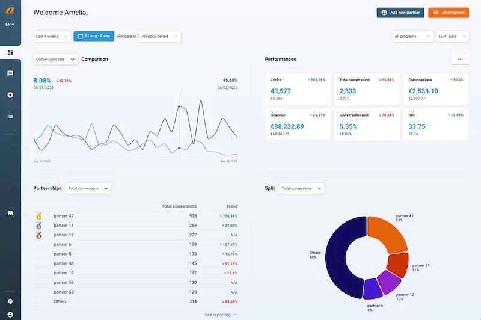This screenshot has width=481, height=320.
Task: Click the help question mark icon
Action: (x=10, y=301)
